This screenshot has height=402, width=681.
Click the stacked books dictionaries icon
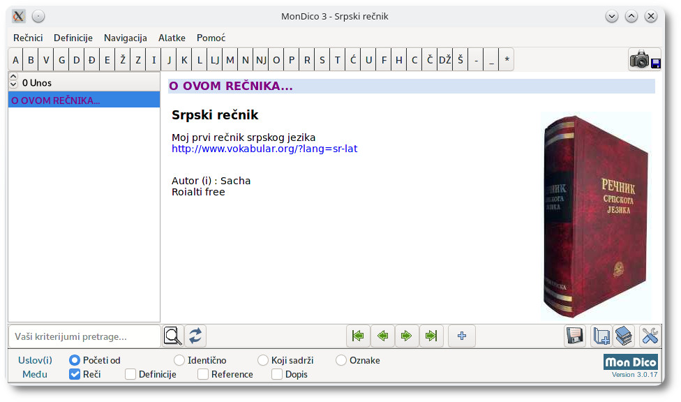coord(624,336)
